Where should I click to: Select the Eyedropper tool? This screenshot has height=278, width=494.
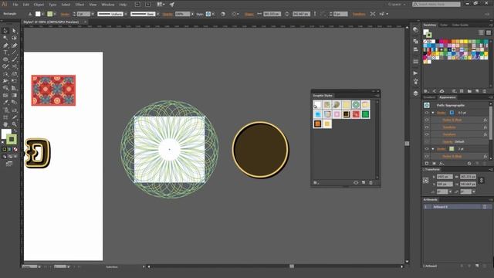tap(5, 103)
